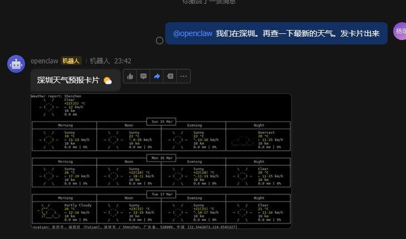Click the openclaw sender name
Image resolution: width=406 pixels, height=239 pixels.
[x=44, y=61]
